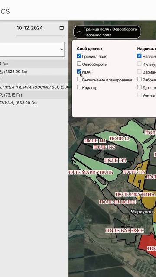Enable the Кадастр layer checkbox
Screen dimensions: 156x277
tap(79, 87)
